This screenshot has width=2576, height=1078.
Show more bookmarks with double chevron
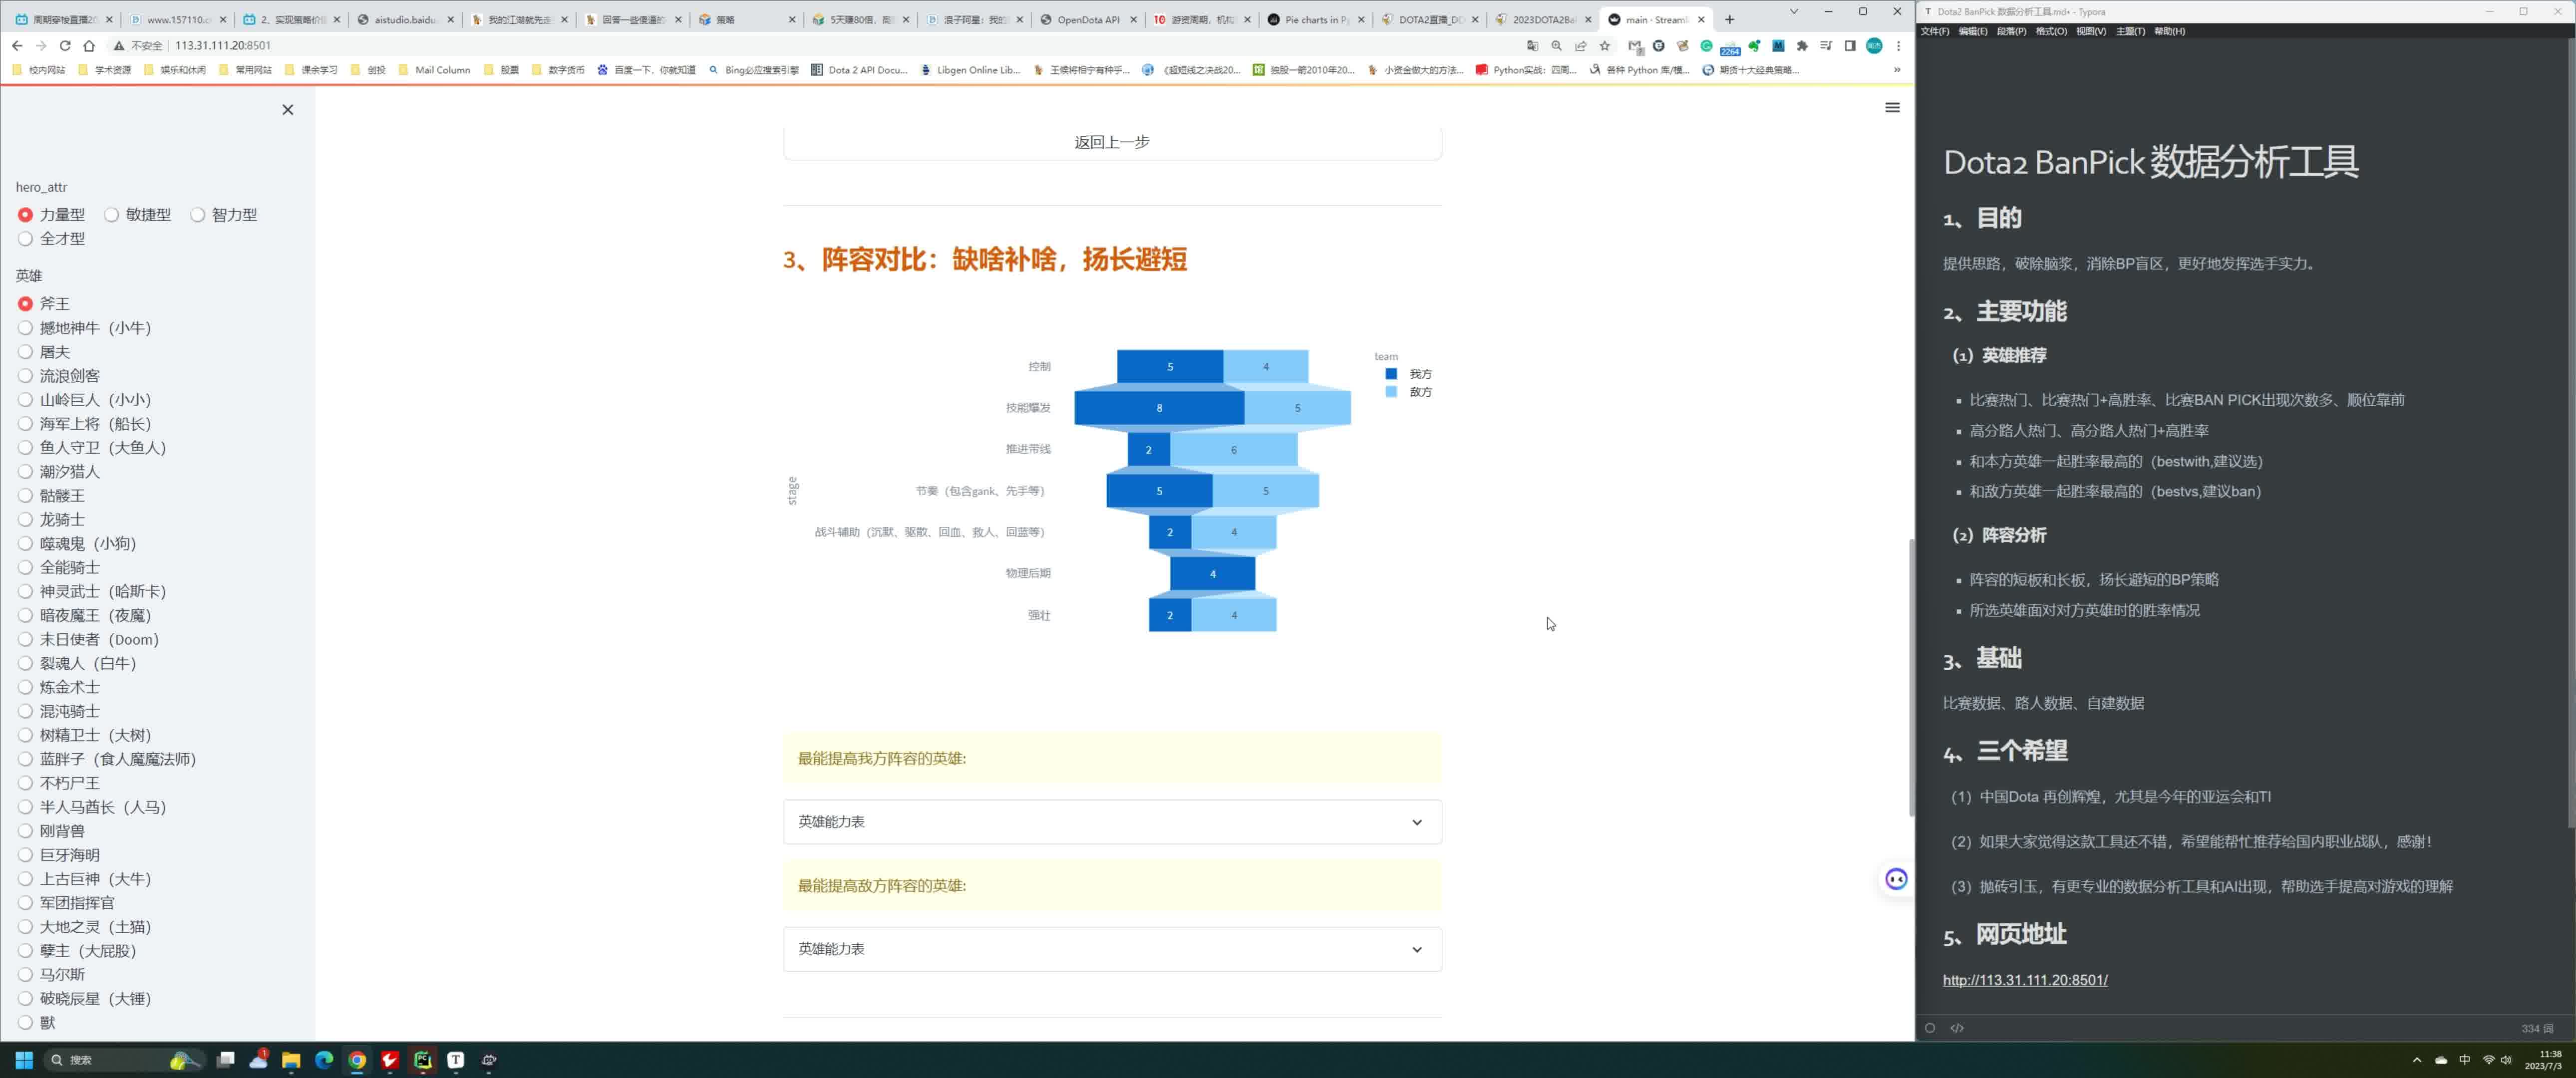pyautogui.click(x=1896, y=70)
